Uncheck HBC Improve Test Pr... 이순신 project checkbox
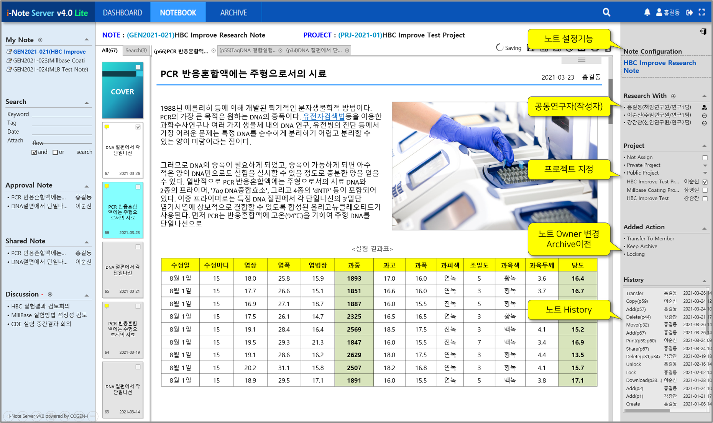 click(x=705, y=182)
